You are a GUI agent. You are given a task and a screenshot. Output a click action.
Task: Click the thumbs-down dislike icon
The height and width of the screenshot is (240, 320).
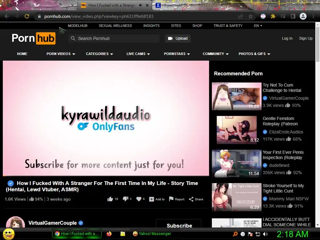[126, 199]
